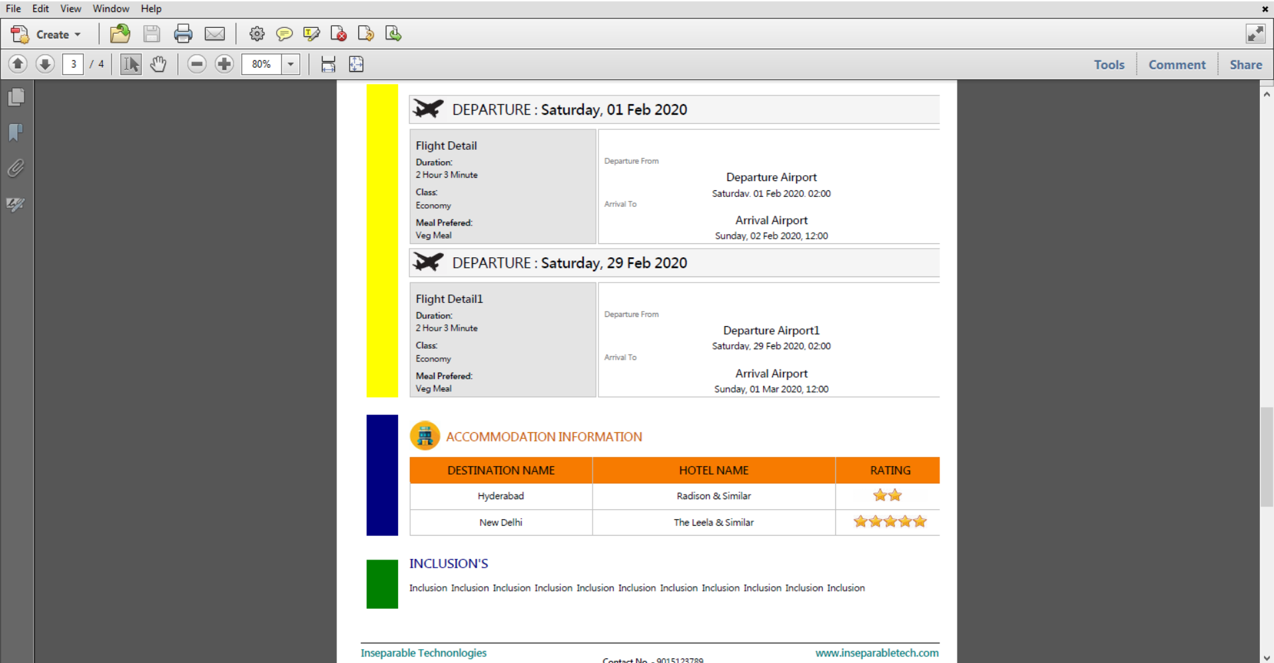Click the Radison & Similar hotel cell
Viewport: 1274px width, 663px height.
[714, 496]
